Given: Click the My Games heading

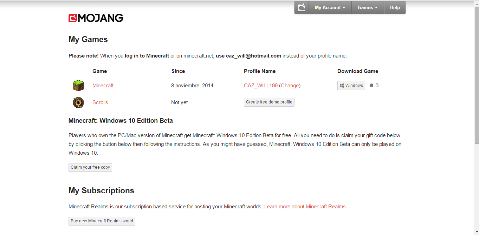Looking at the screenshot, I should (88, 39).
